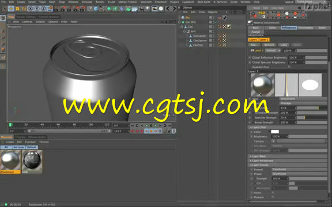Open the Sculpt menu
332x207 pixels.
[x=111, y=2]
